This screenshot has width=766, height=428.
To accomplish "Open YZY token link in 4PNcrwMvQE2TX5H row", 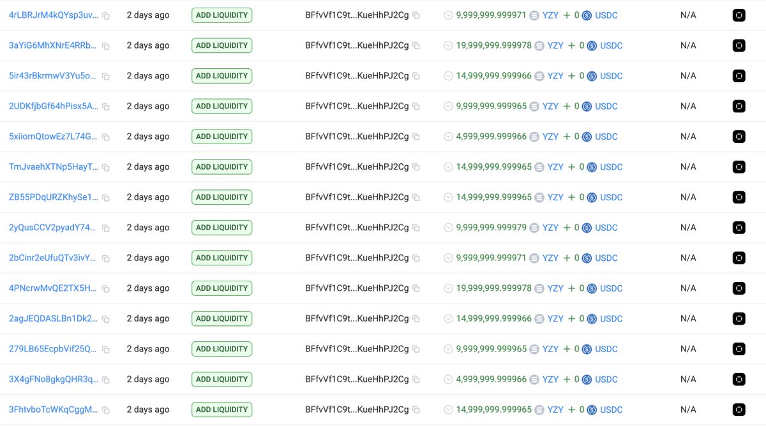I will point(555,288).
